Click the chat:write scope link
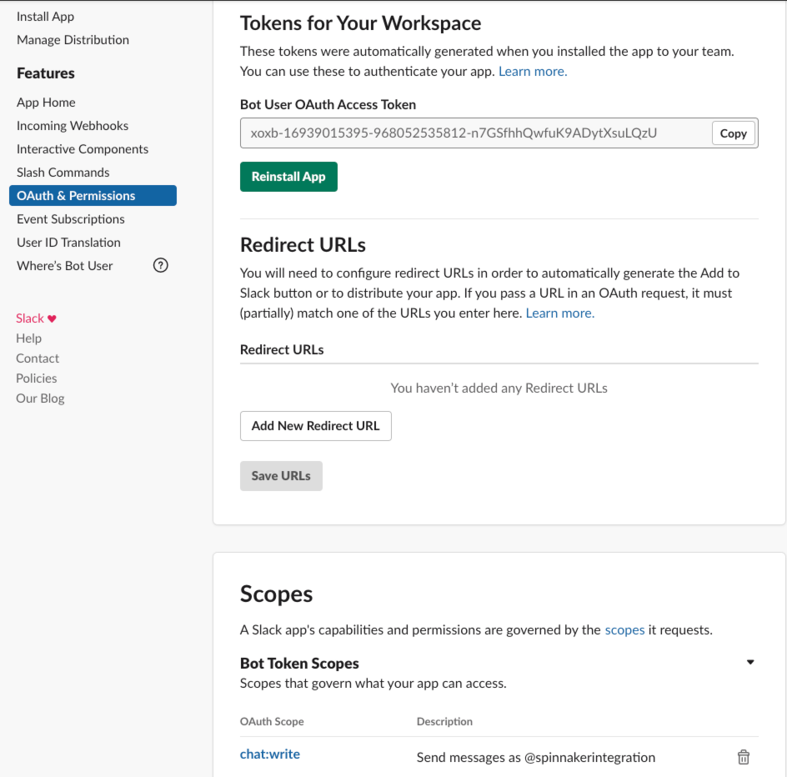The width and height of the screenshot is (787, 777). pos(270,754)
